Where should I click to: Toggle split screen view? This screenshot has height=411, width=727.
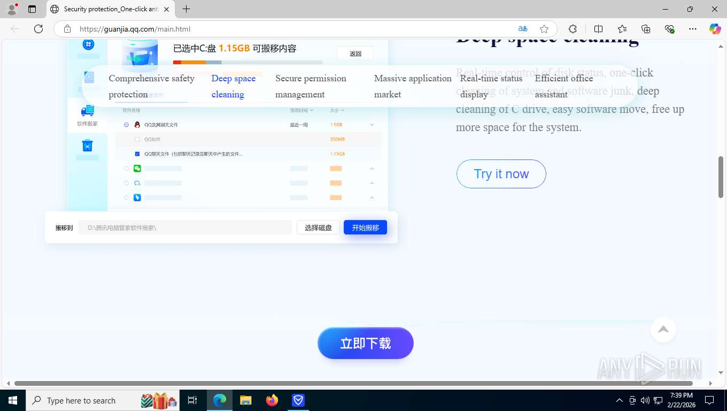[x=598, y=29]
